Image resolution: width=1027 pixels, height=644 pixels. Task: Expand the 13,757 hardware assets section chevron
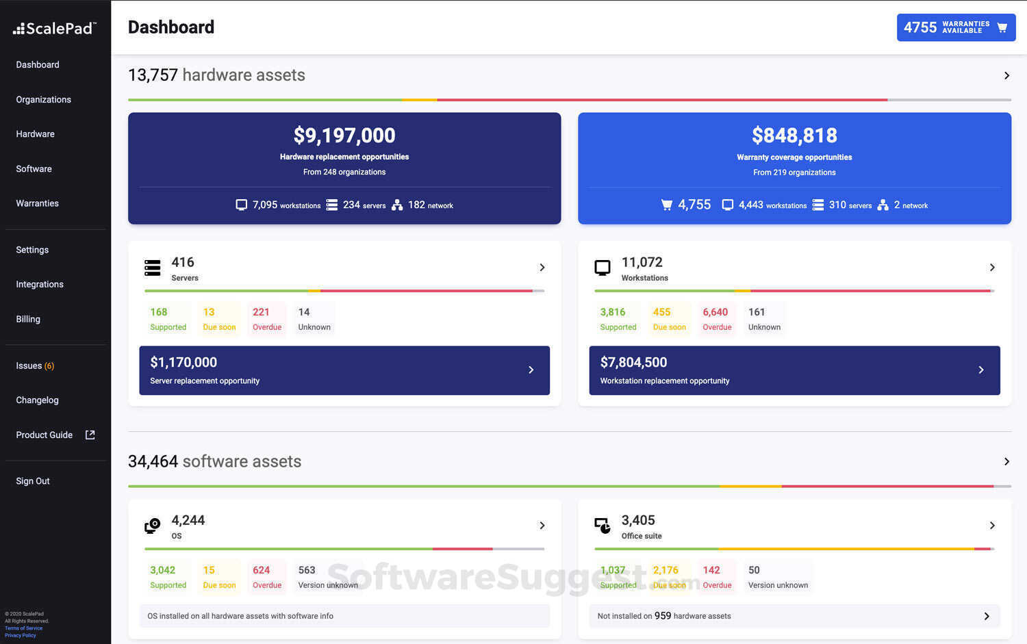tap(1006, 75)
